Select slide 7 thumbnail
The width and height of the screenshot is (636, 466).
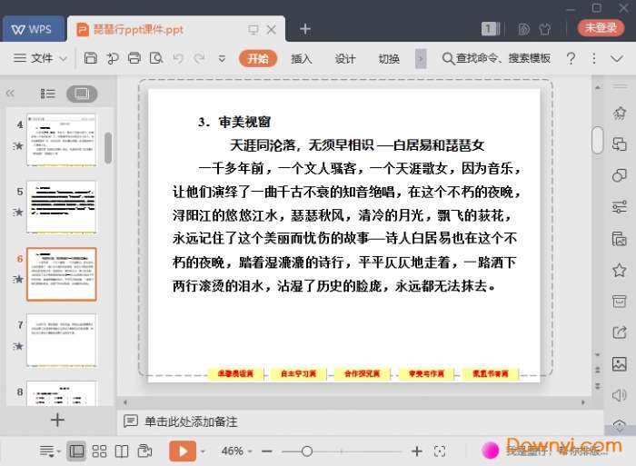[x=62, y=340]
